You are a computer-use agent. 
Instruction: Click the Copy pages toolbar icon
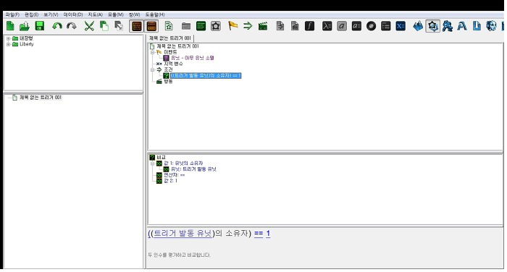point(104,26)
